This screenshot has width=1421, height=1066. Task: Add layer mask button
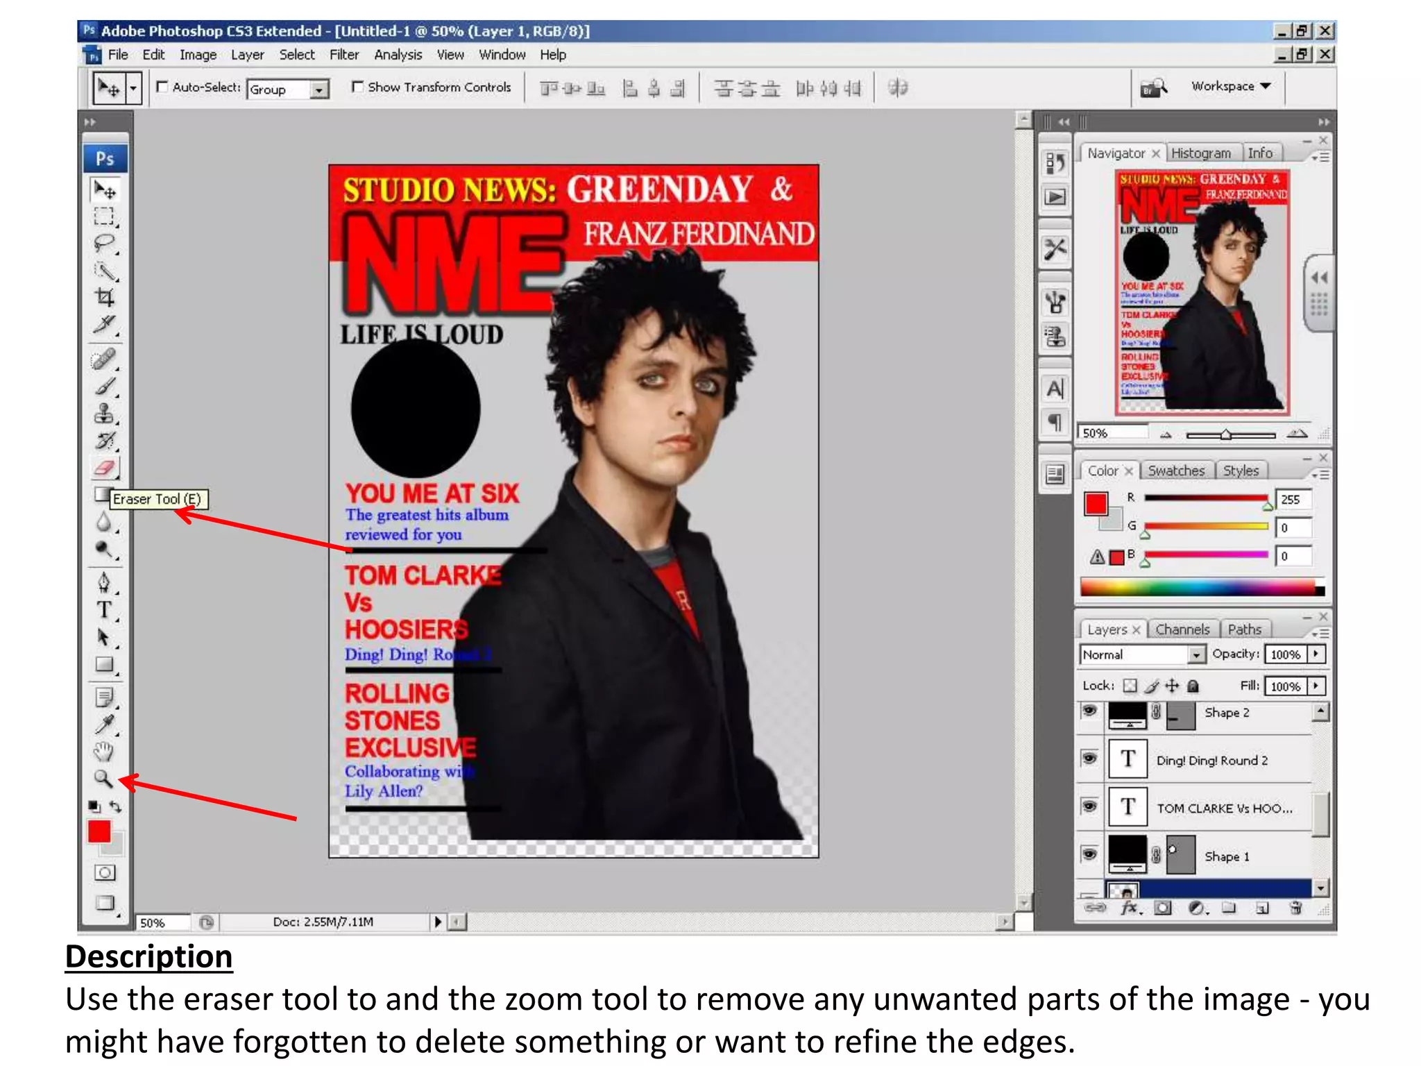click(x=1163, y=908)
